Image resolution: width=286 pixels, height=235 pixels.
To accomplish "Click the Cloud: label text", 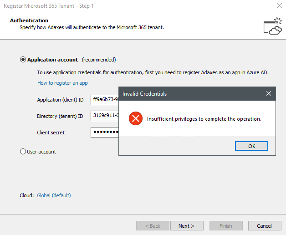I will (x=27, y=195).
